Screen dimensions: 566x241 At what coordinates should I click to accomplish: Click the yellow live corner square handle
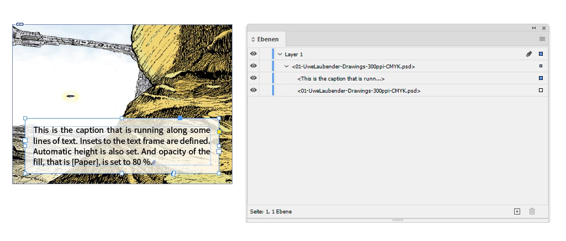point(219,131)
